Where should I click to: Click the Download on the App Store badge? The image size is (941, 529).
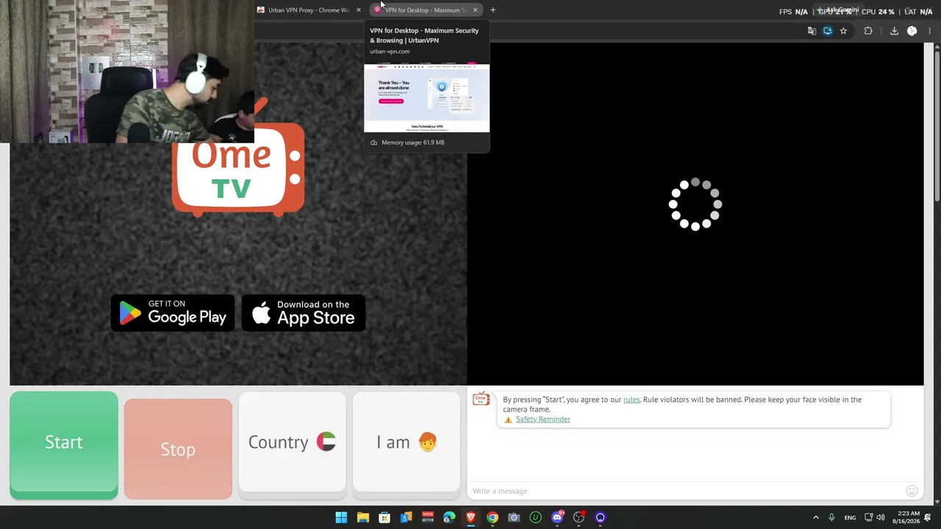tap(304, 313)
